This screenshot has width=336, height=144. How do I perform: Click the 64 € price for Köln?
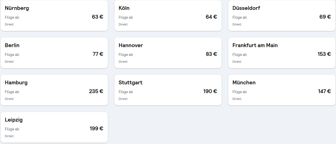pos(211,17)
